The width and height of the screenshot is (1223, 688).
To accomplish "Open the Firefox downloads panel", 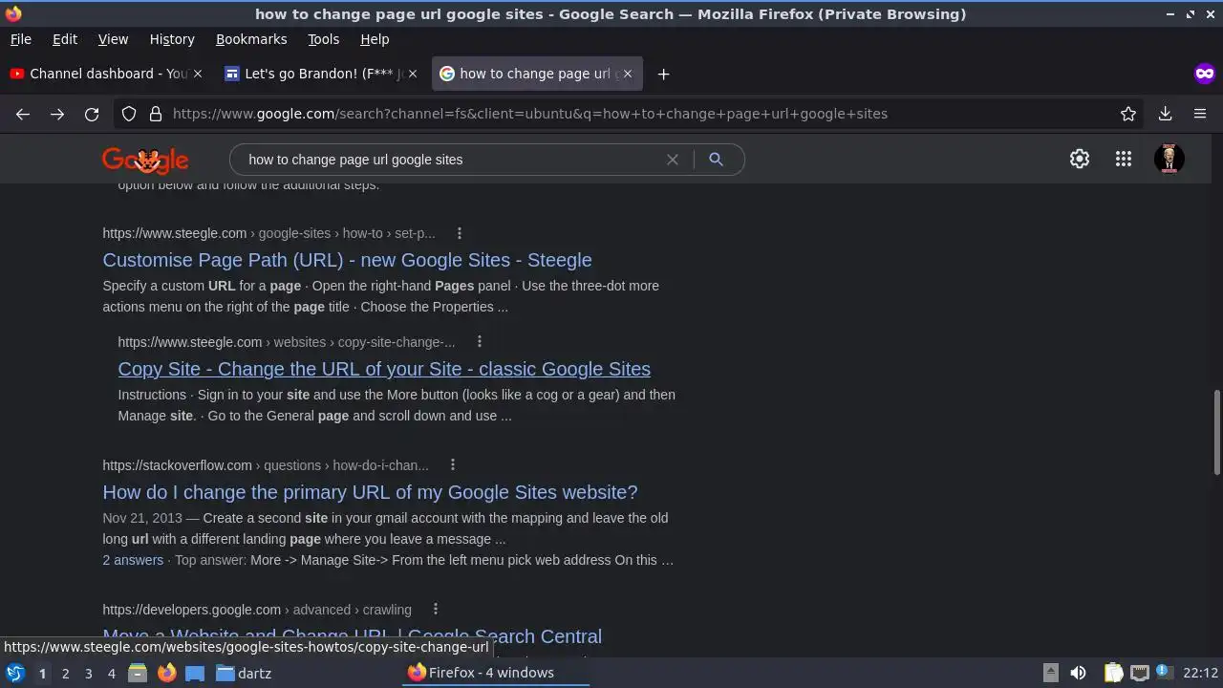I will tap(1166, 114).
